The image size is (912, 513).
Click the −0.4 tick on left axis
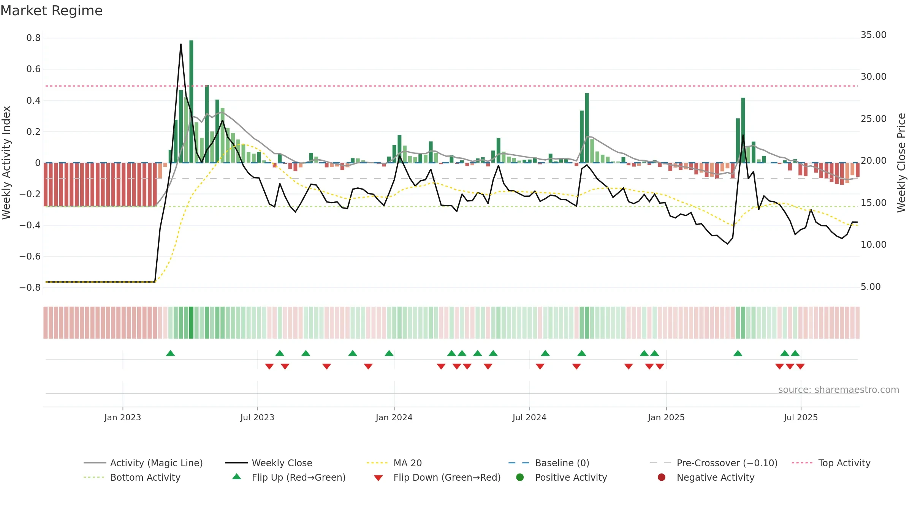pyautogui.click(x=30, y=225)
